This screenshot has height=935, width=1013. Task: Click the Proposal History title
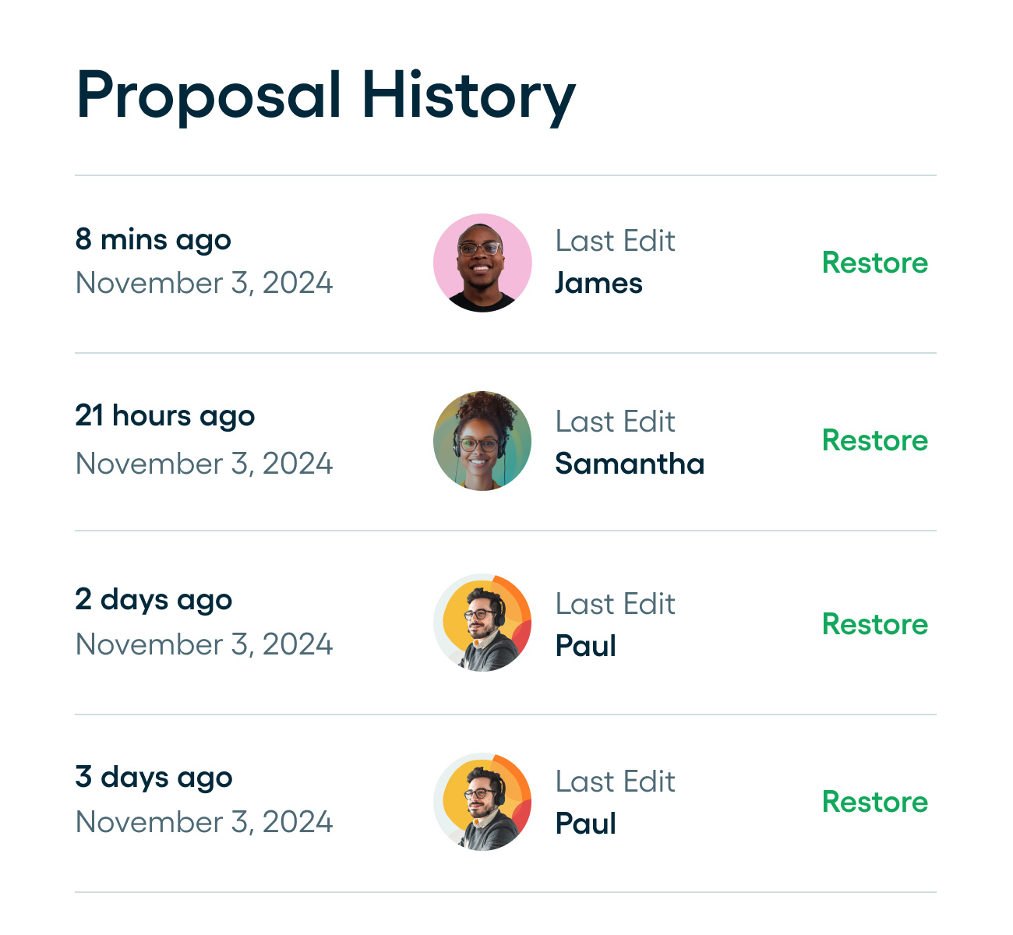coord(325,93)
